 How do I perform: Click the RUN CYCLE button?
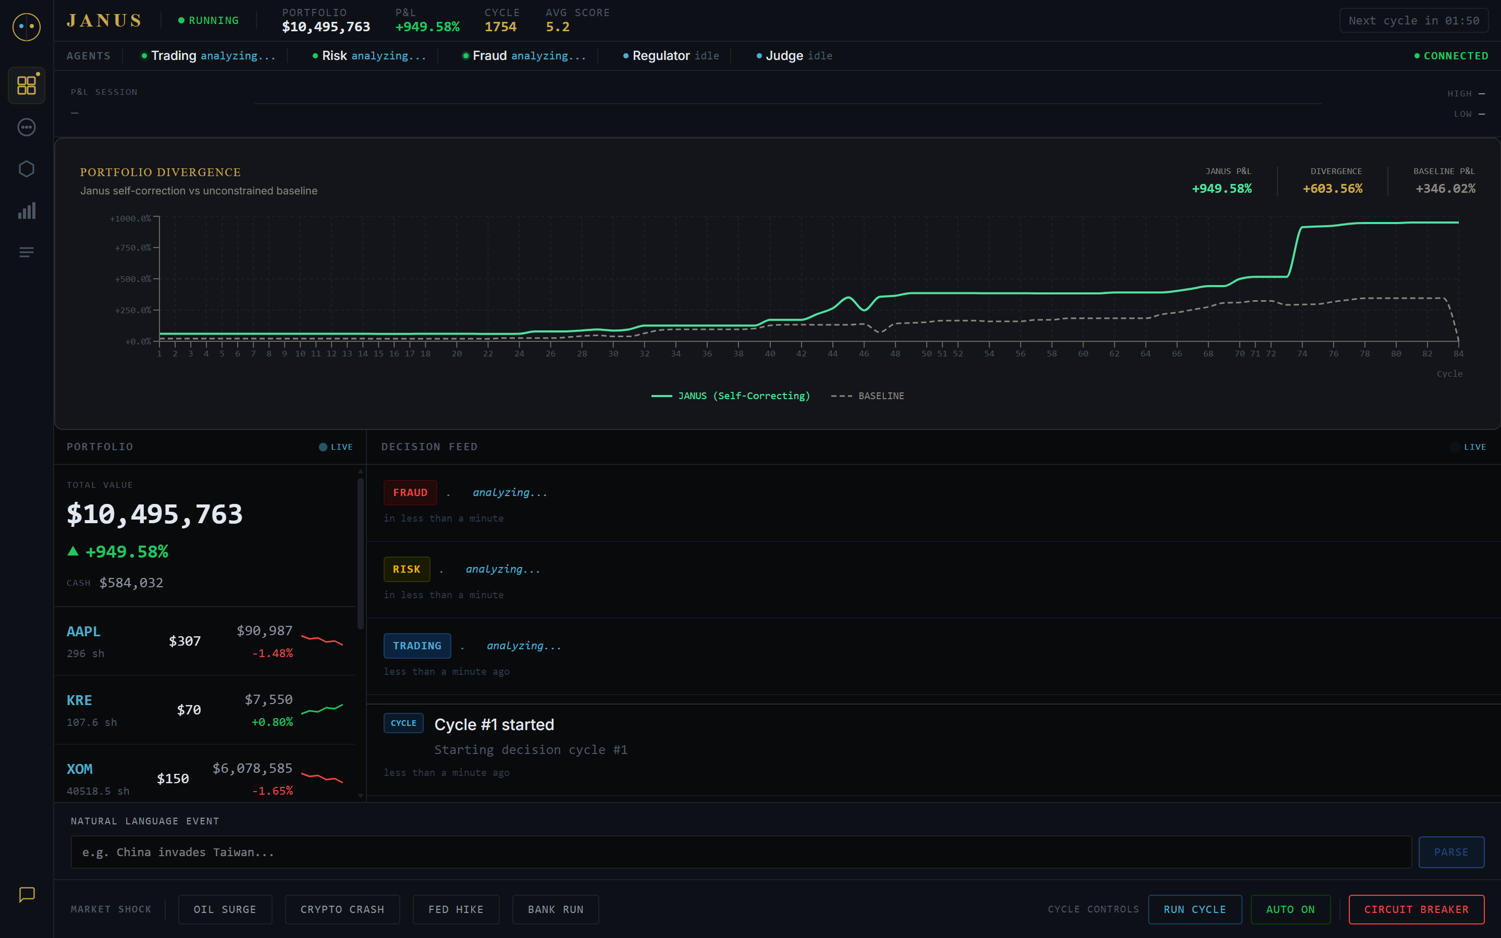(1195, 909)
